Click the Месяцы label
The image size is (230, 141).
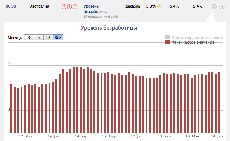(15, 38)
